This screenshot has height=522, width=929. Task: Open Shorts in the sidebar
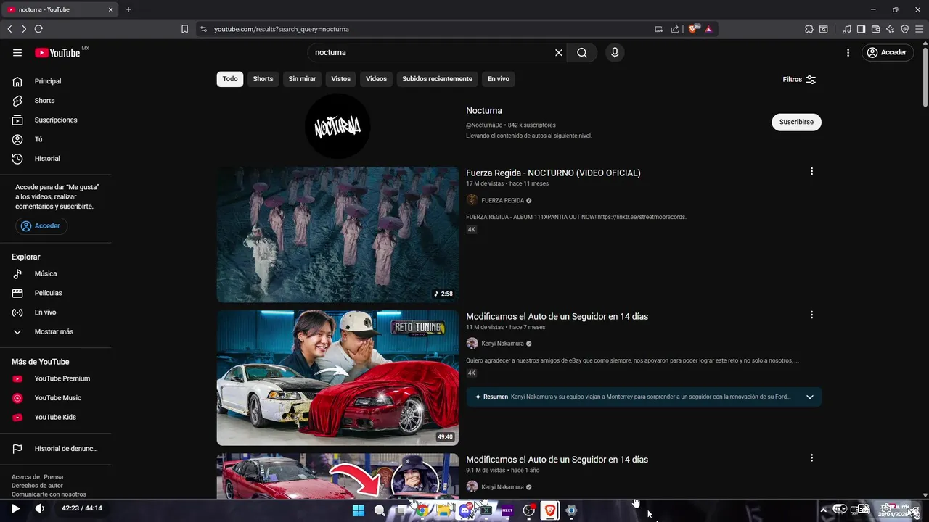[44, 101]
